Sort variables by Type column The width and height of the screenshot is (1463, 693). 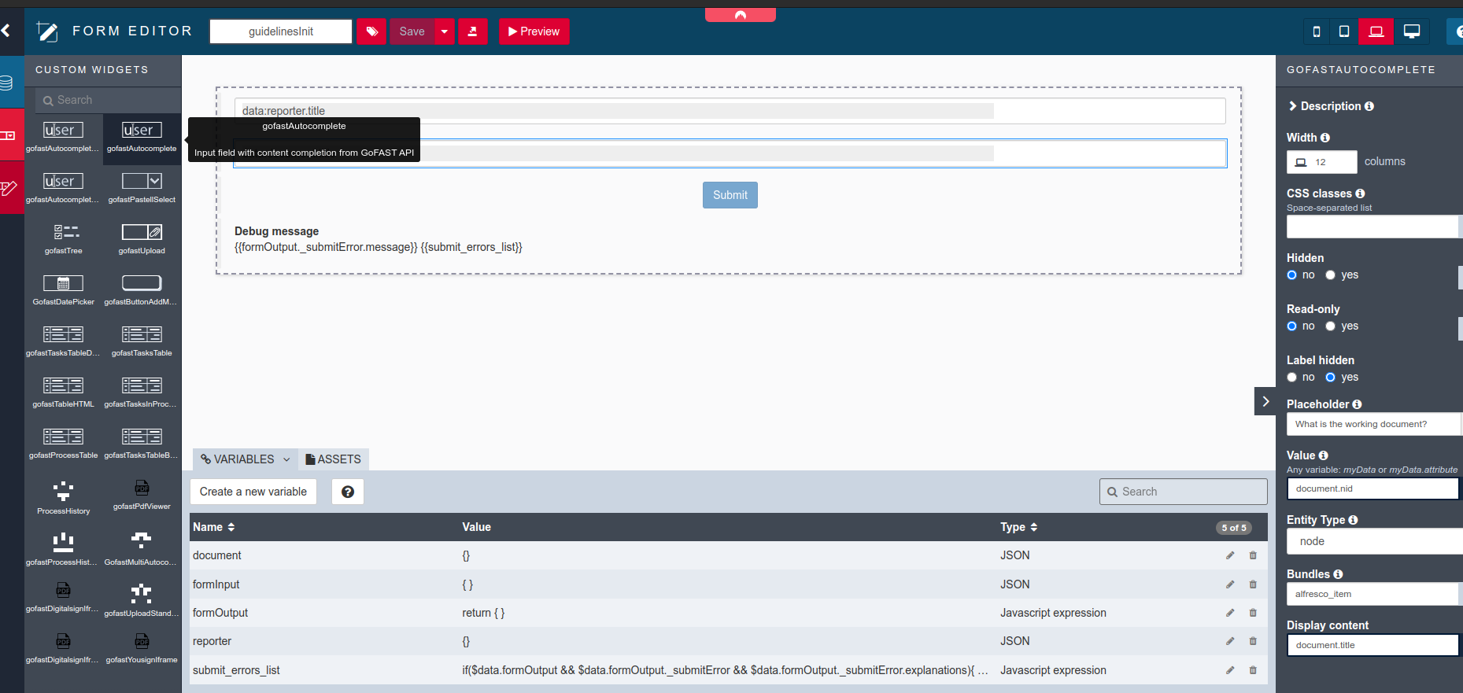[1019, 527]
